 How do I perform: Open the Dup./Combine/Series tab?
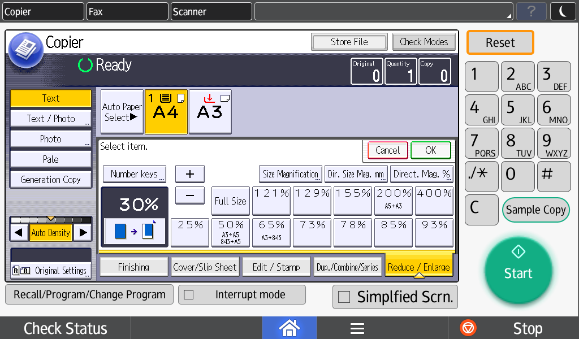click(x=347, y=267)
